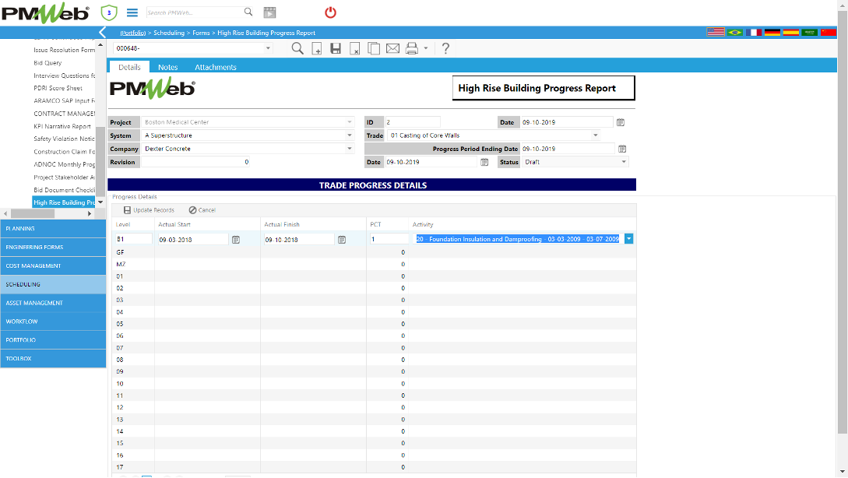
Task: Open the System dropdown
Action: (350, 135)
